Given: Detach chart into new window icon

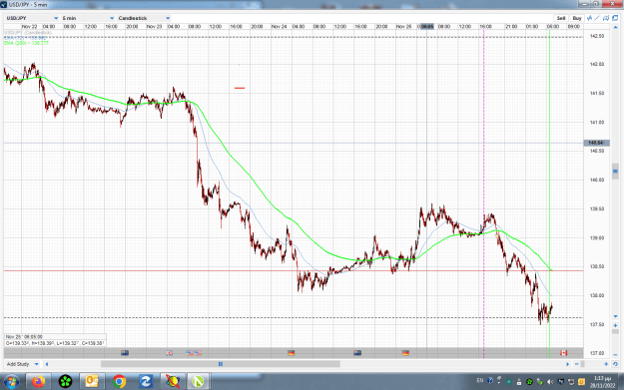Looking at the screenshot, I should point(615,18).
